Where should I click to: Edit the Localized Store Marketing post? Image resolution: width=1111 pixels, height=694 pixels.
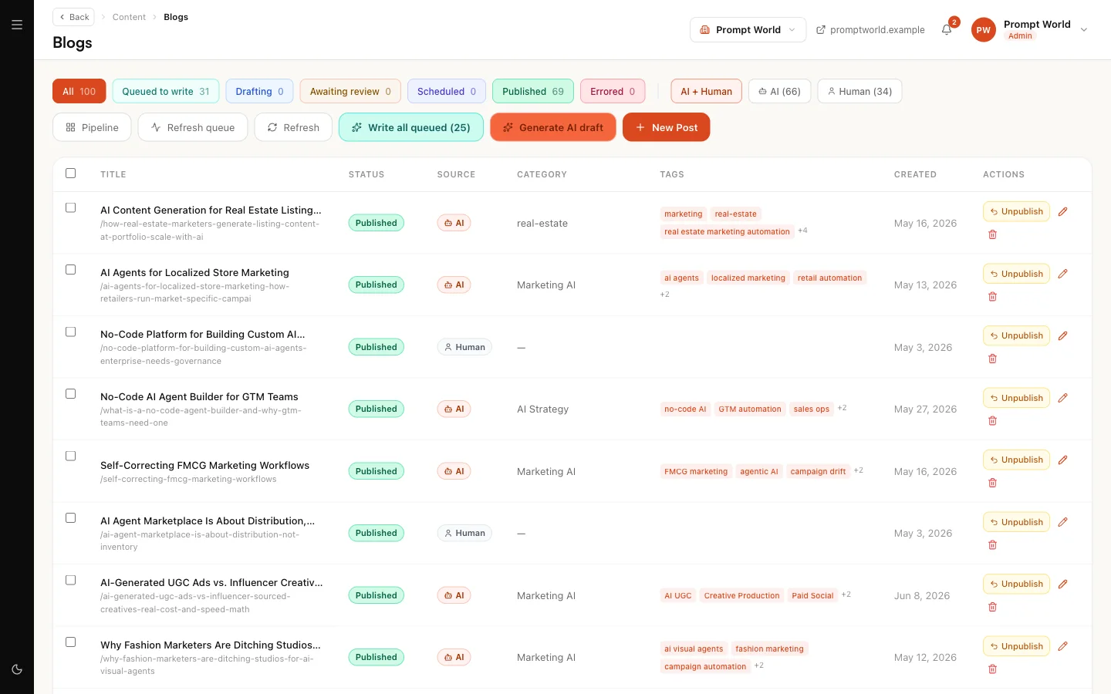click(1062, 274)
